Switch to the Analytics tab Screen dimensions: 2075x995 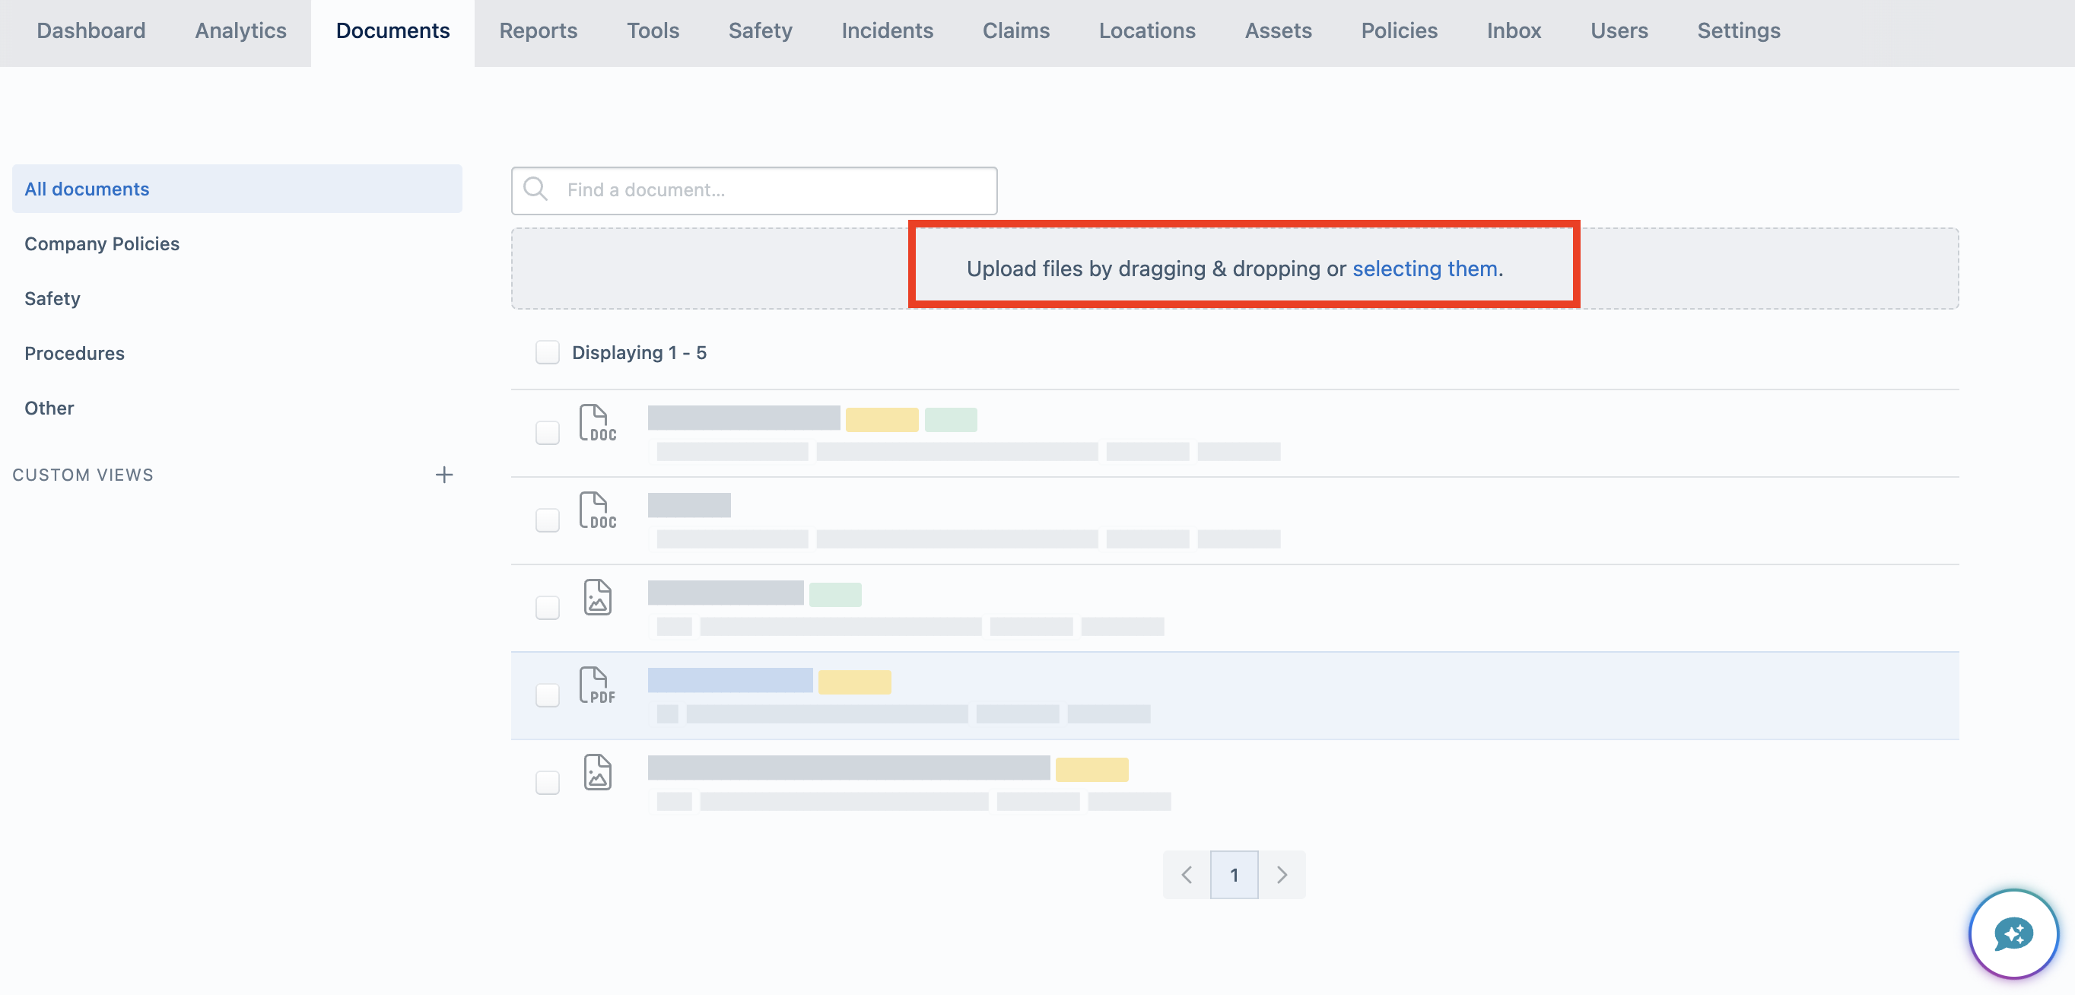(x=240, y=30)
